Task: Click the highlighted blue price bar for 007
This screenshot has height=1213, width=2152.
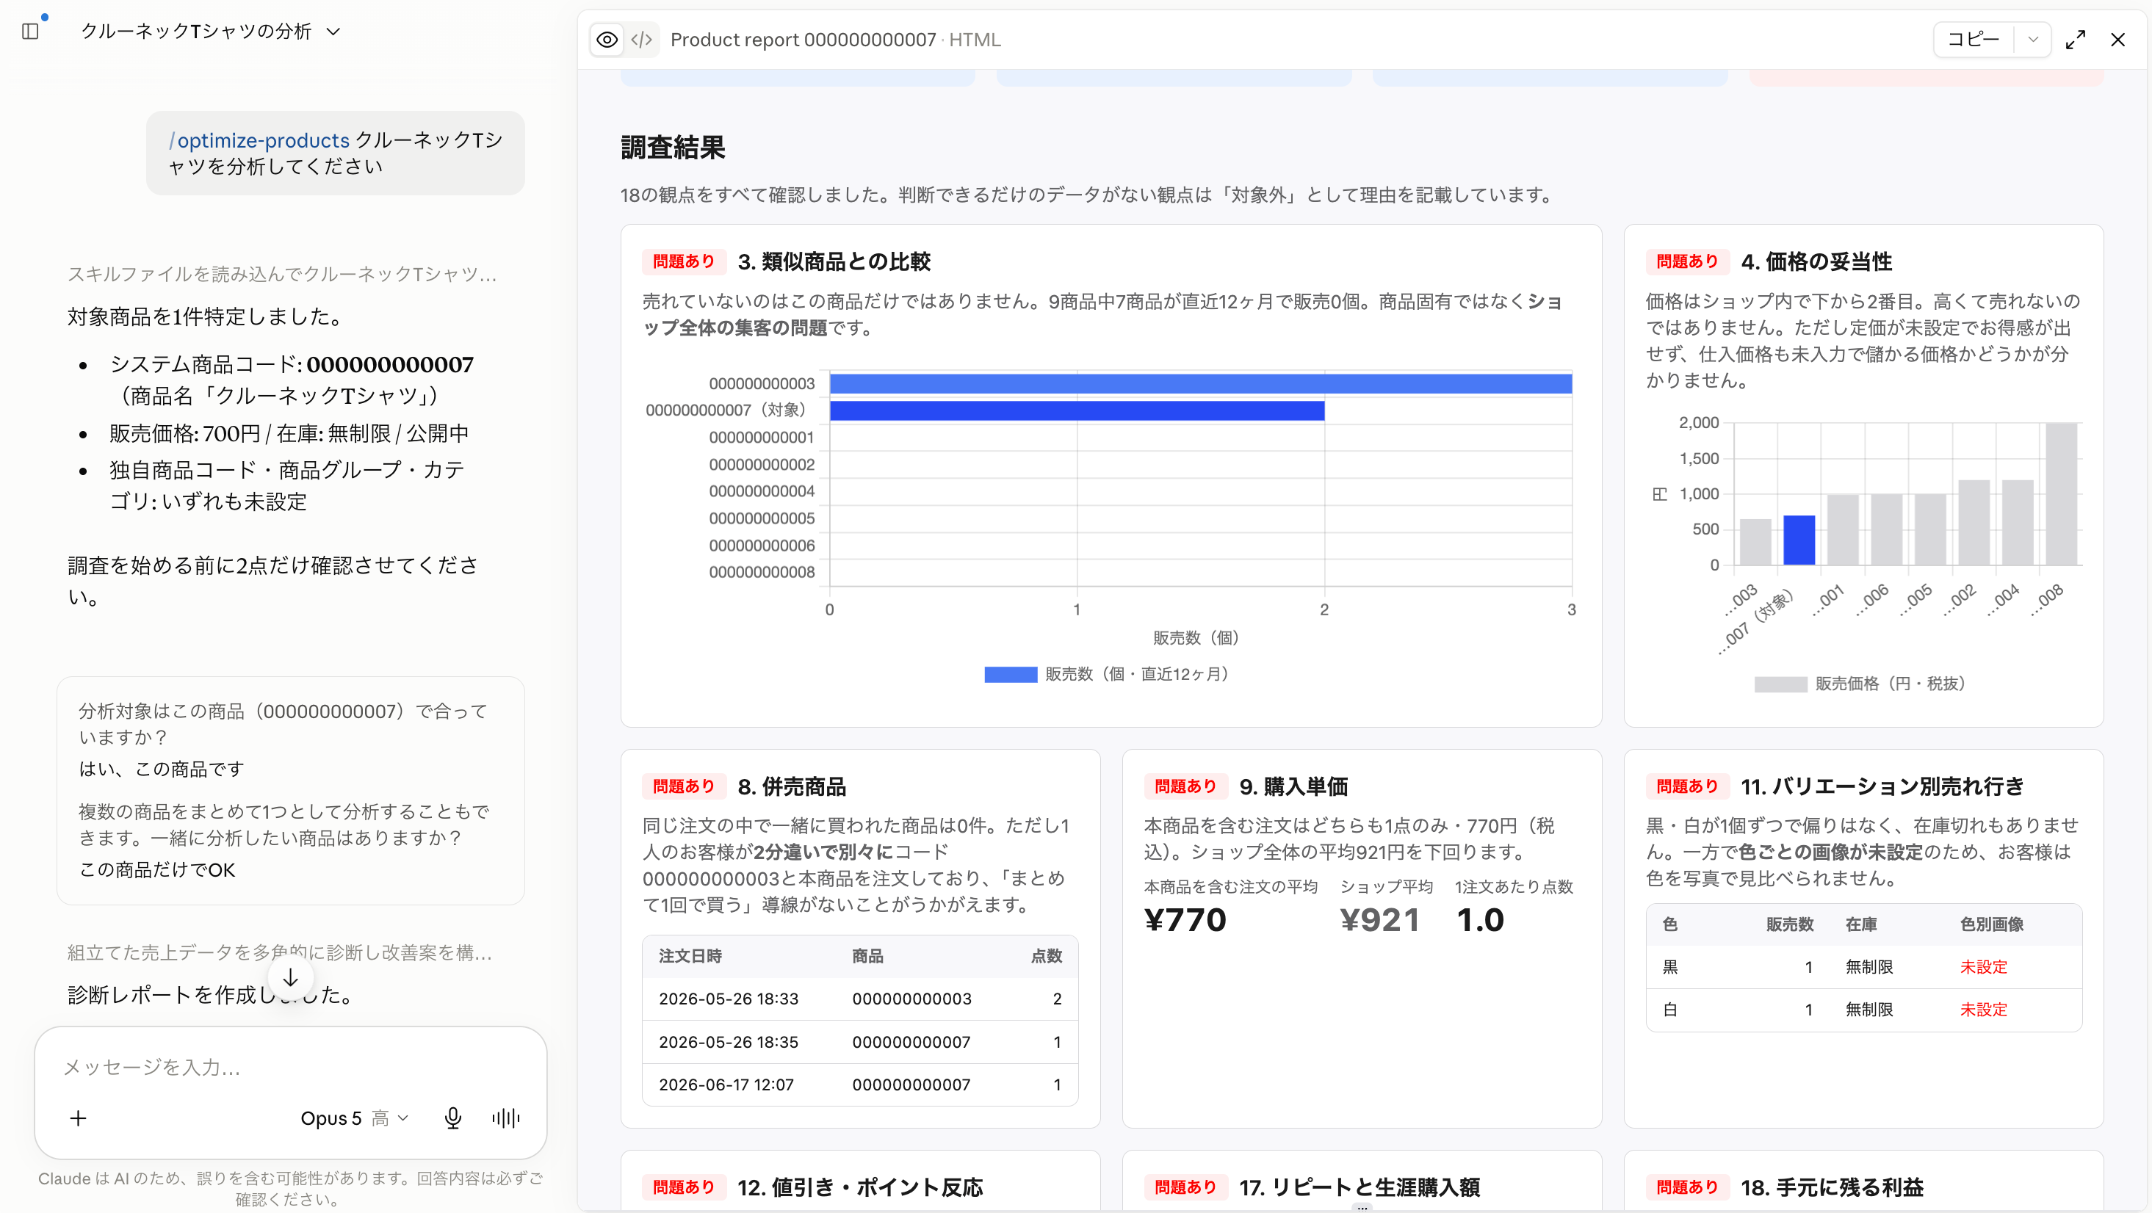Action: pyautogui.click(x=1799, y=540)
